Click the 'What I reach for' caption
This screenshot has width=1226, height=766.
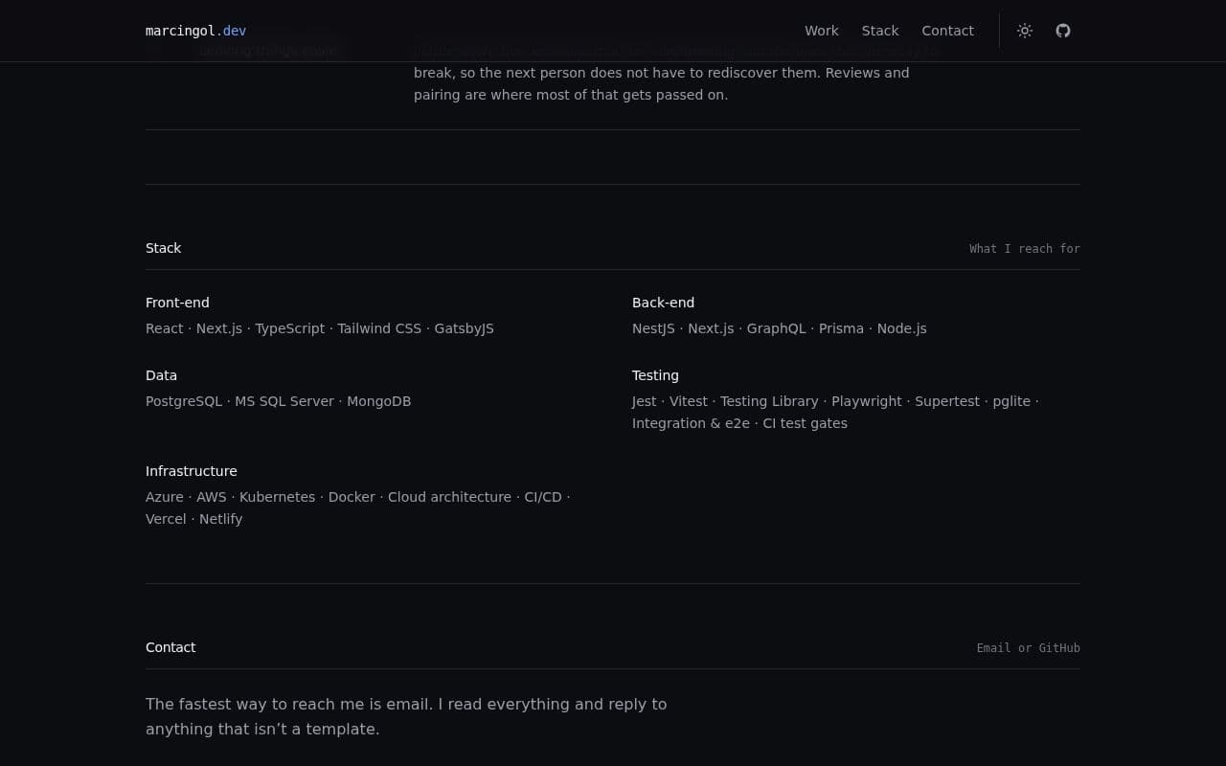pyautogui.click(x=1025, y=249)
